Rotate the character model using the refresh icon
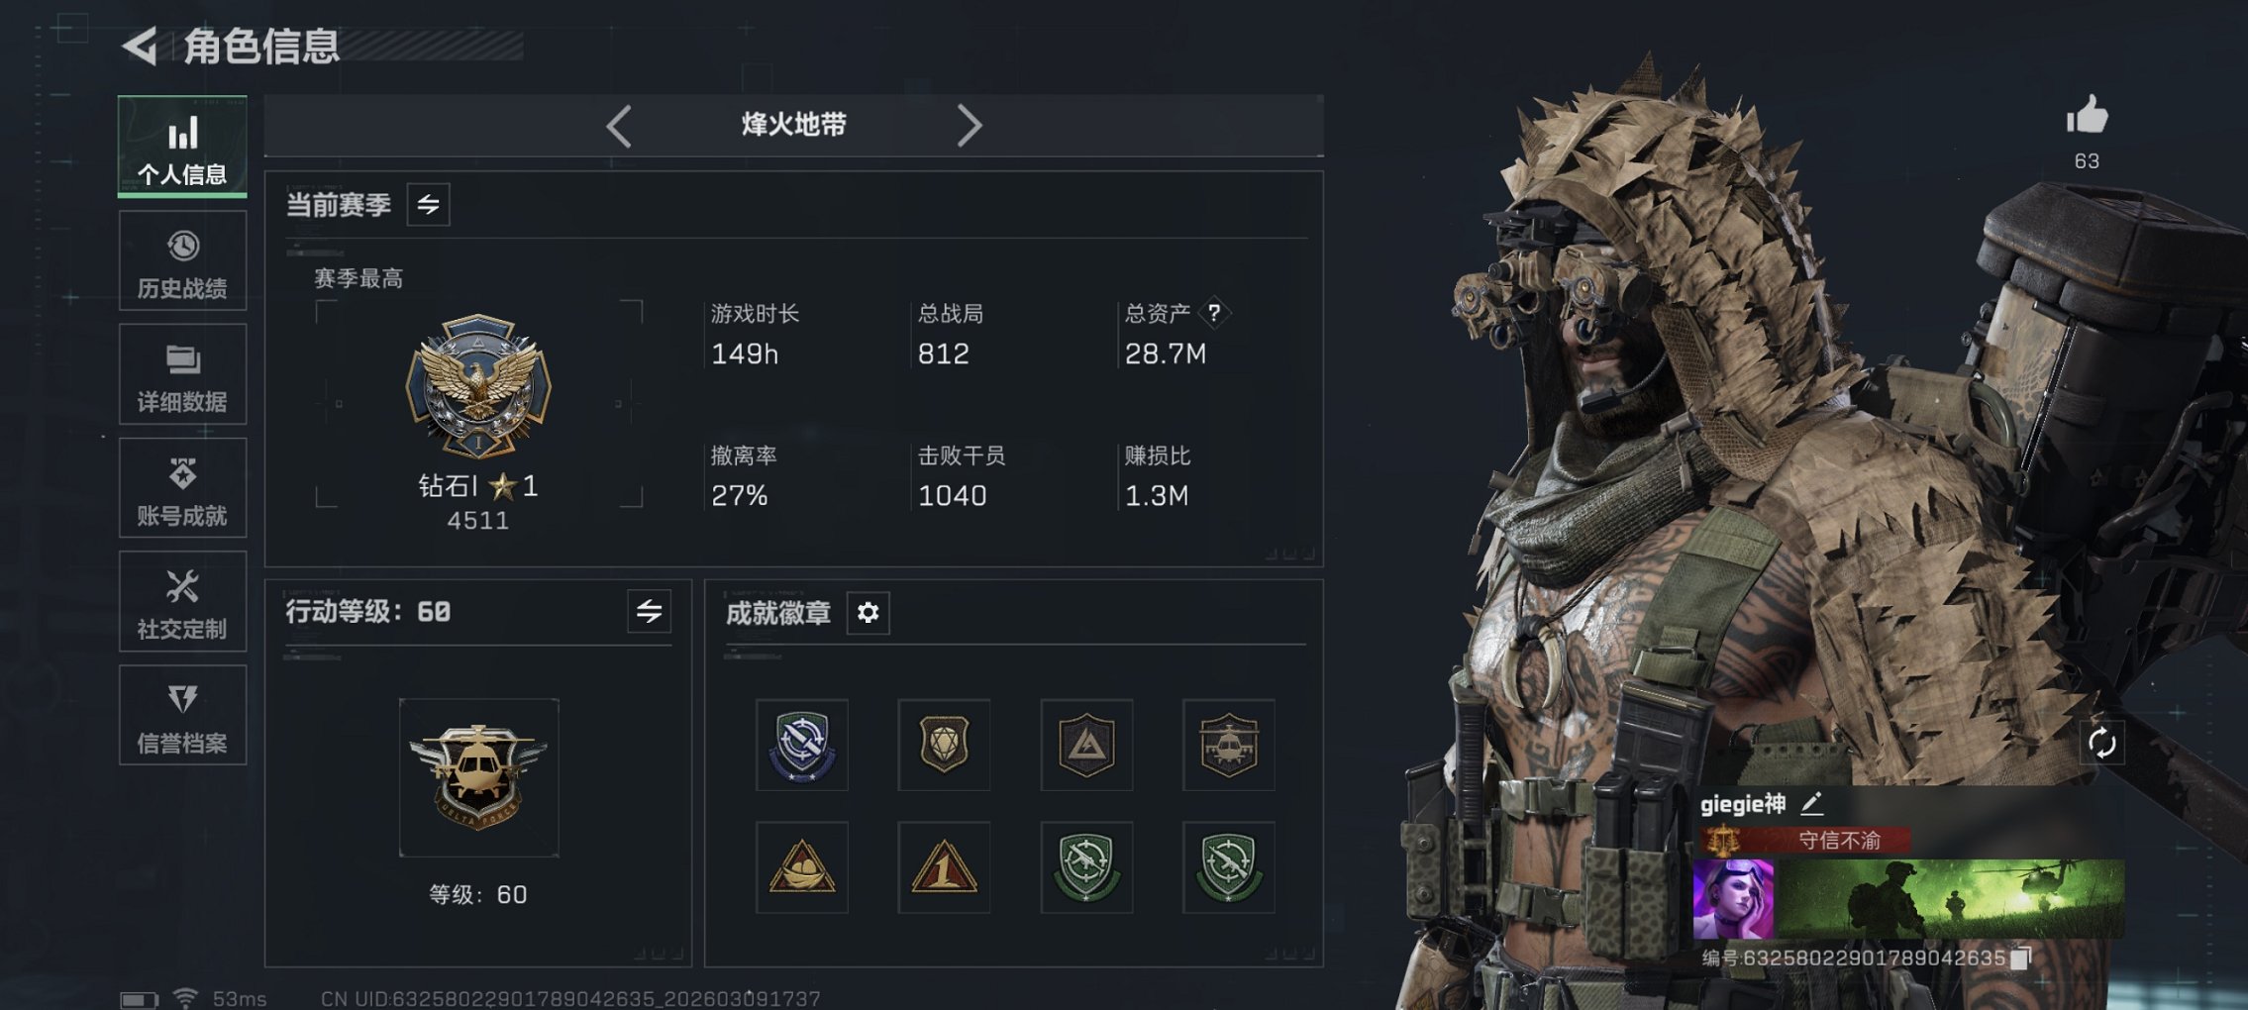The image size is (2248, 1010). click(x=2101, y=743)
